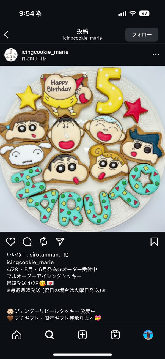
Task: Open your profile avatar in bottom bar
Action: [148, 335]
